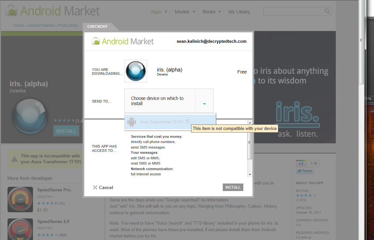Click 'Services that cost you money' heading
The image size is (374, 240).
tap(157, 136)
